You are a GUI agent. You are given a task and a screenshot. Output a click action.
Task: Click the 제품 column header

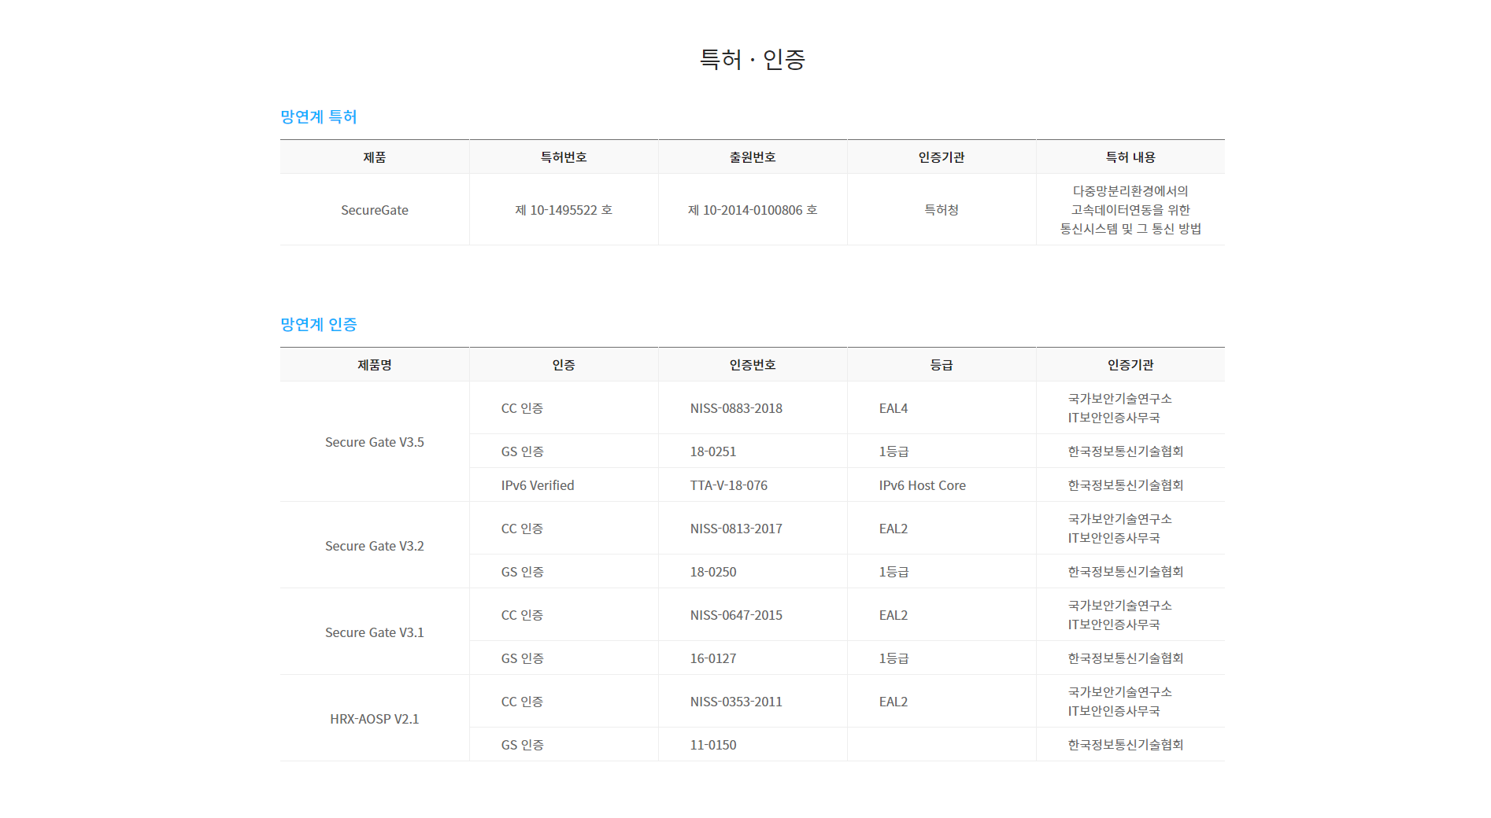click(x=375, y=157)
